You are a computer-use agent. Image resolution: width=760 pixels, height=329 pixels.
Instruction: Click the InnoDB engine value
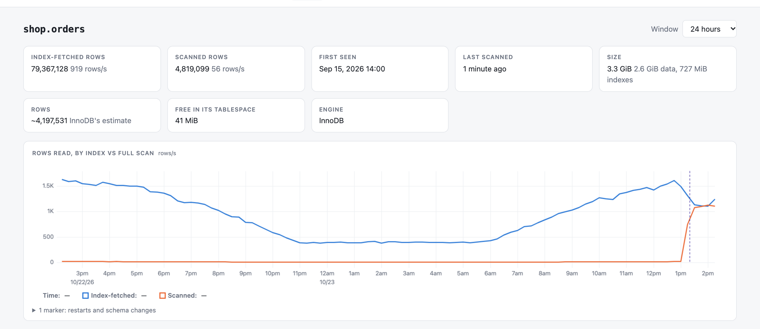pos(331,121)
